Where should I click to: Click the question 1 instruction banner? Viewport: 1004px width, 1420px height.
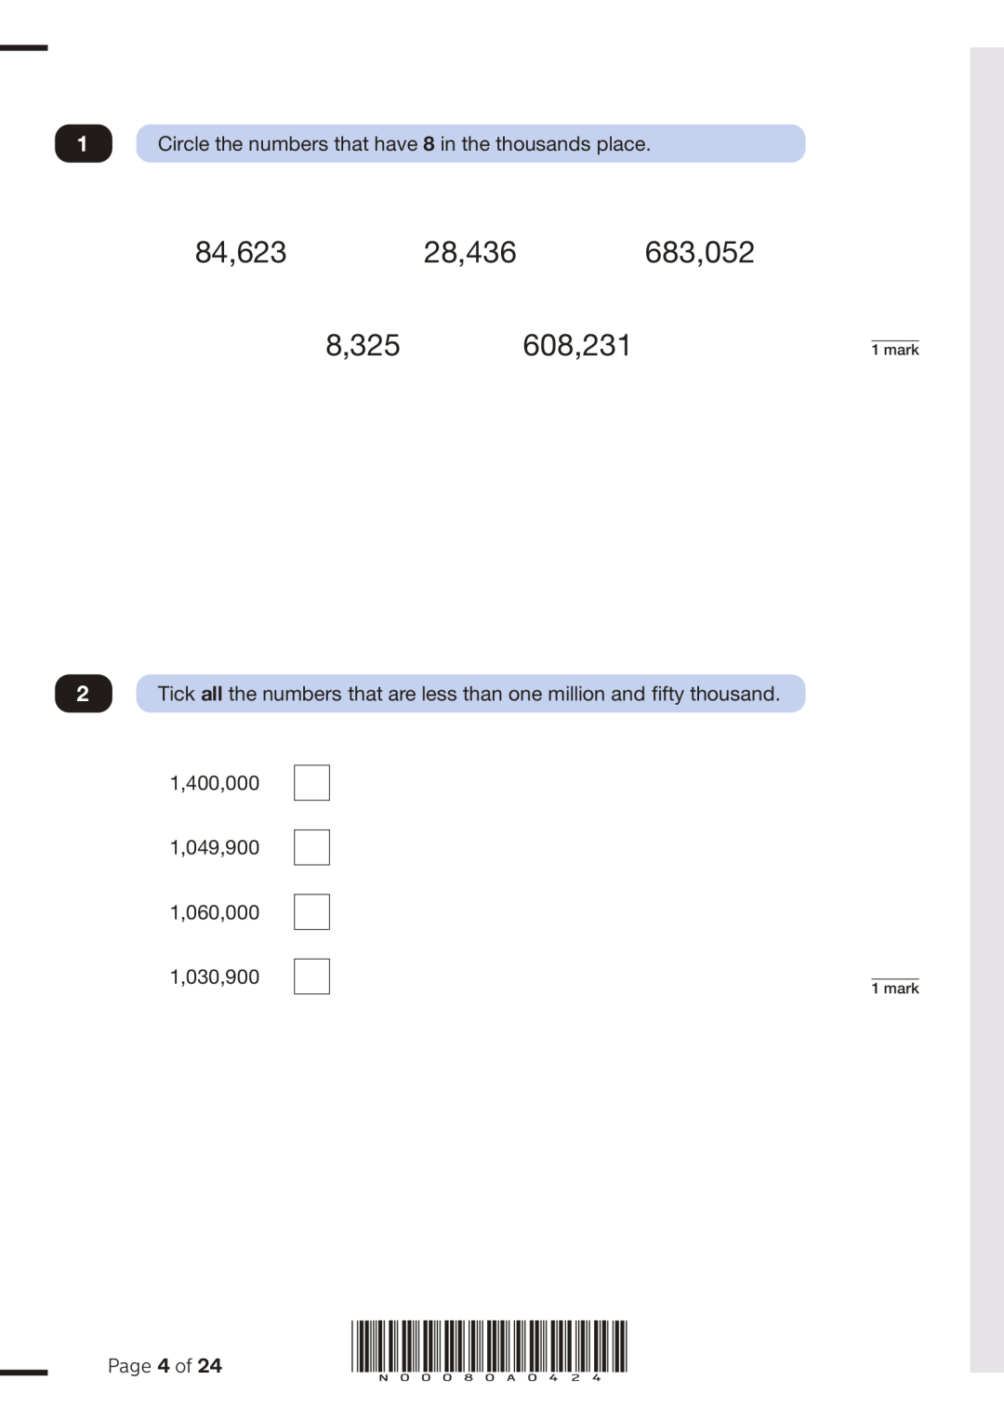[470, 143]
